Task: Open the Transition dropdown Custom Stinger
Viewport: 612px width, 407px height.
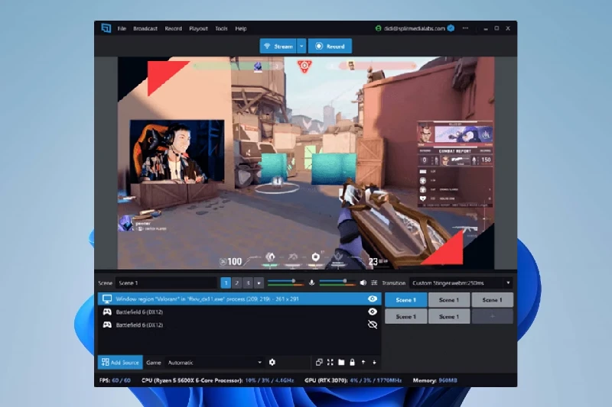Action: 461,283
